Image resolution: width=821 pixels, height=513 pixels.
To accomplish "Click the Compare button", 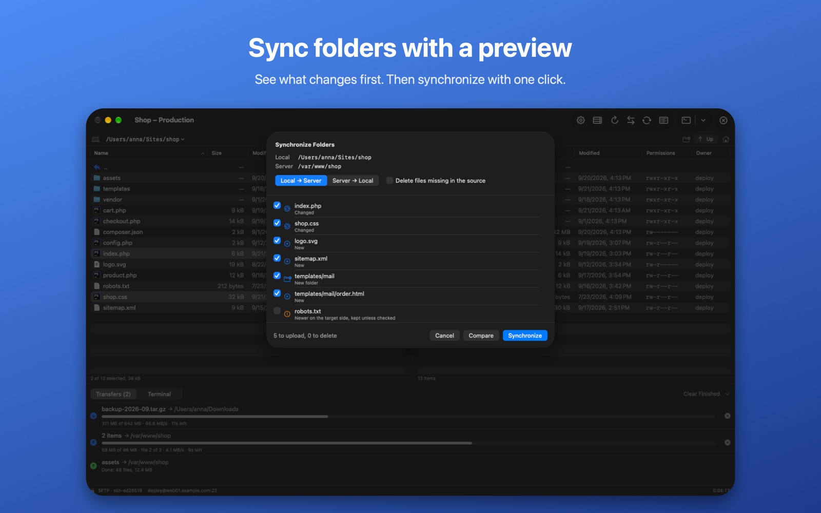I will tap(481, 336).
